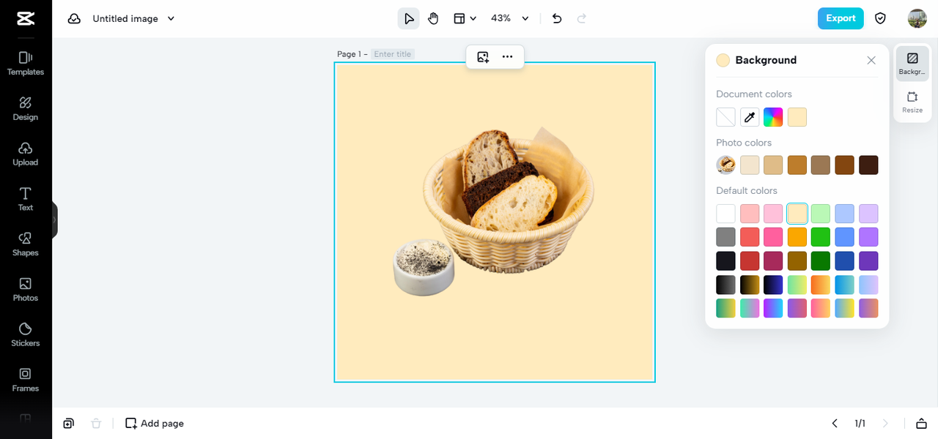Select the small white bowl on canvas

424,268
